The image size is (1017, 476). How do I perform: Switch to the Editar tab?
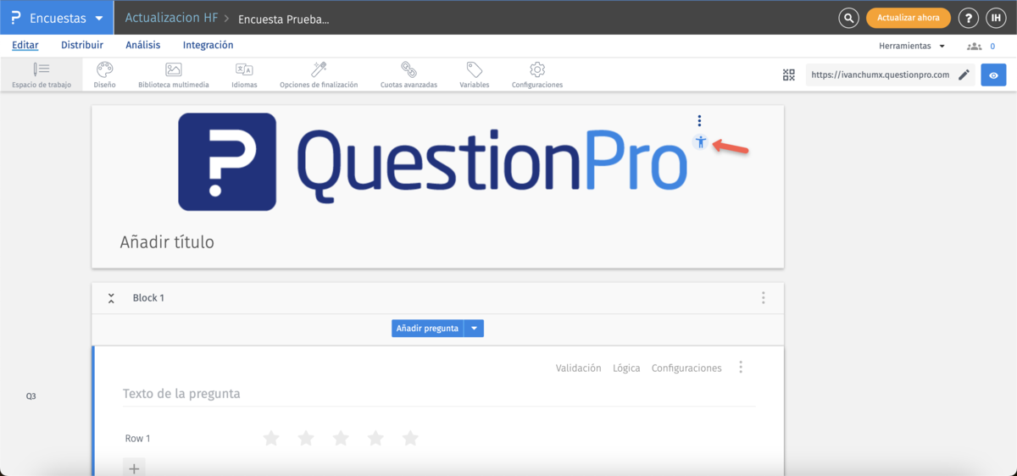pos(25,46)
